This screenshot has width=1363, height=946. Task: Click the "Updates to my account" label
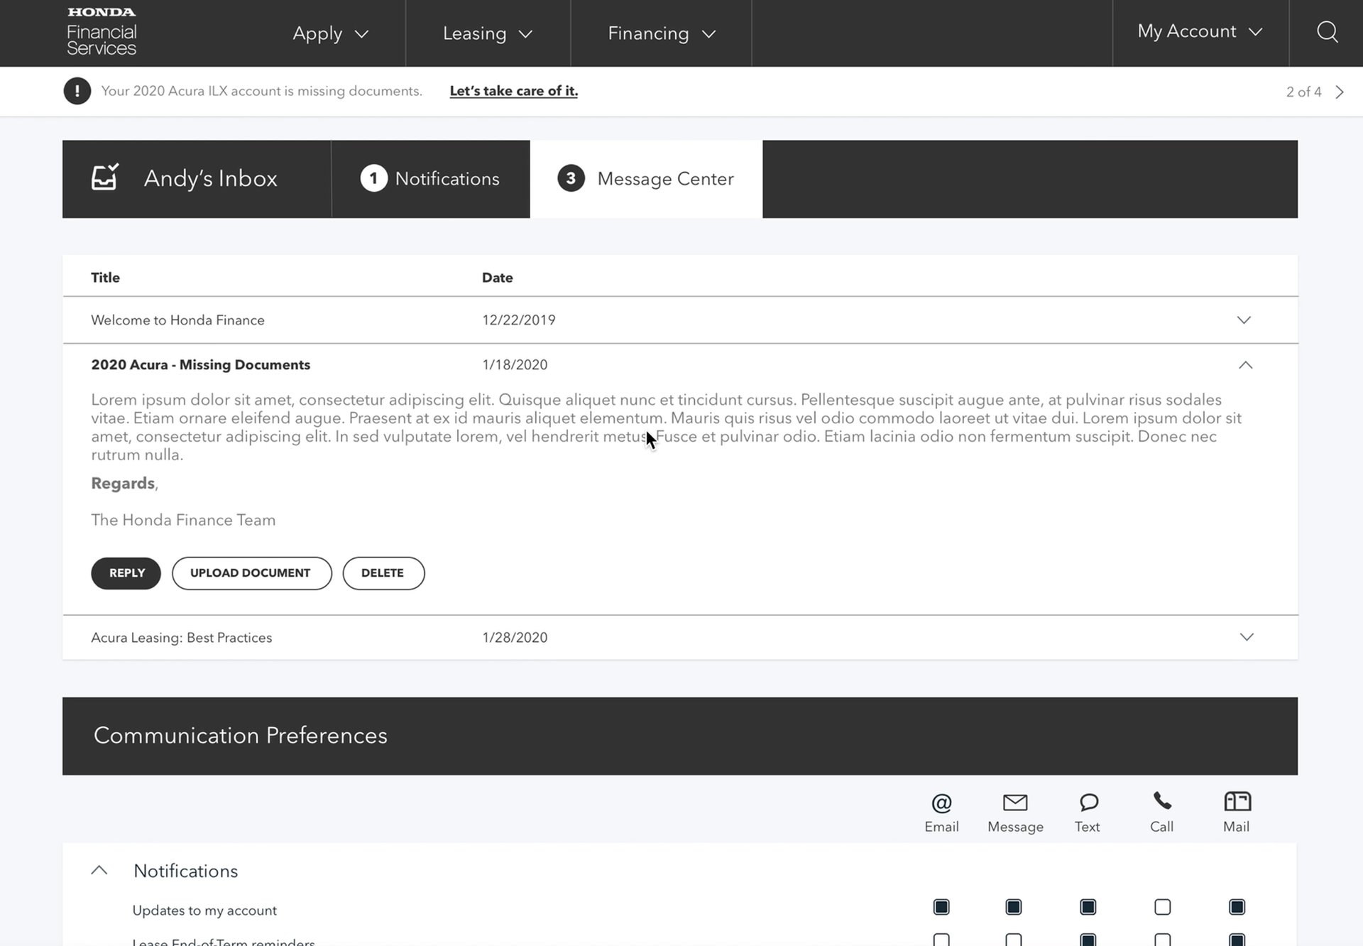[204, 910]
